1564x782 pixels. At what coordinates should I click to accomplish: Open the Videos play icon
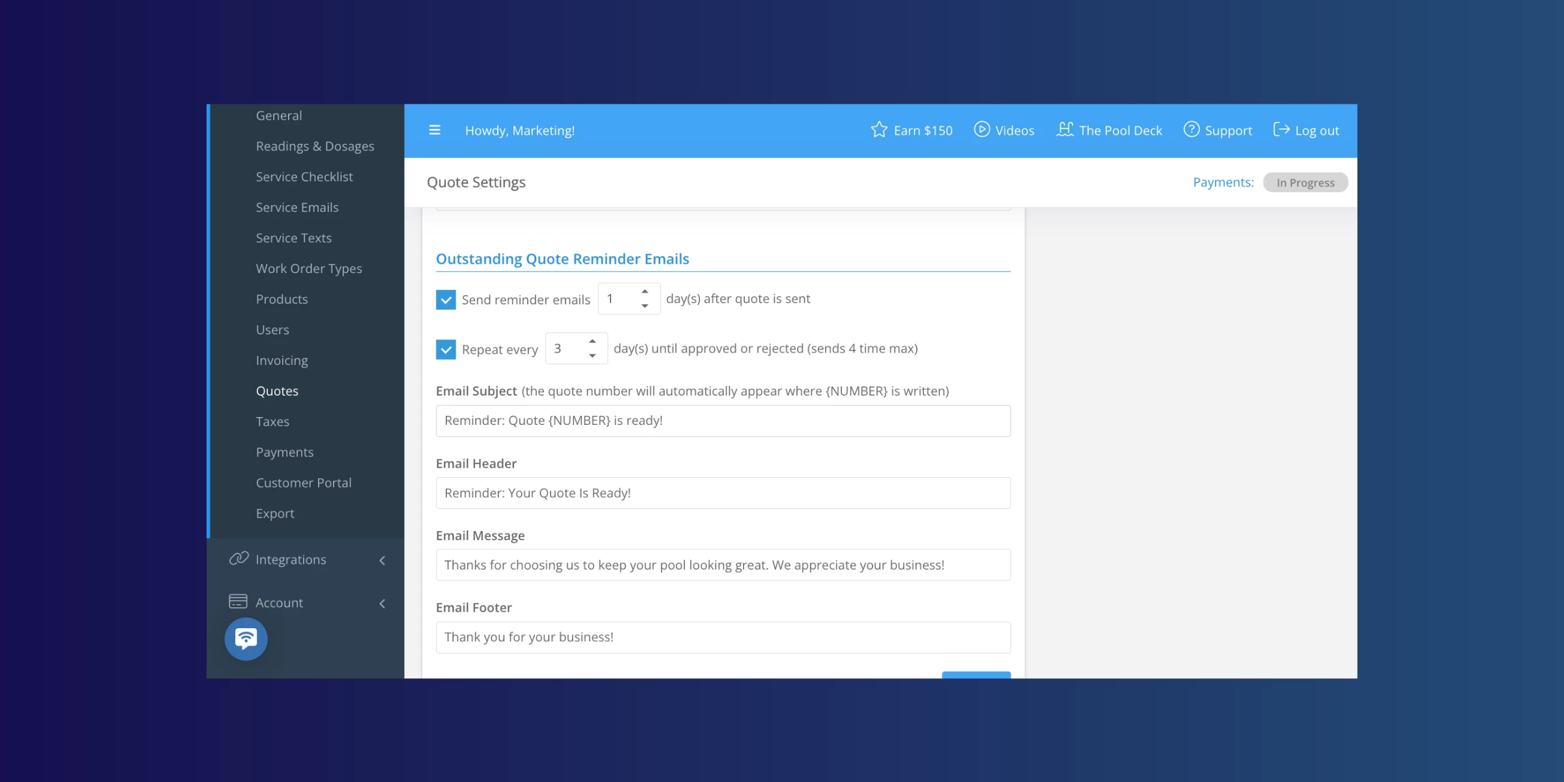(981, 130)
